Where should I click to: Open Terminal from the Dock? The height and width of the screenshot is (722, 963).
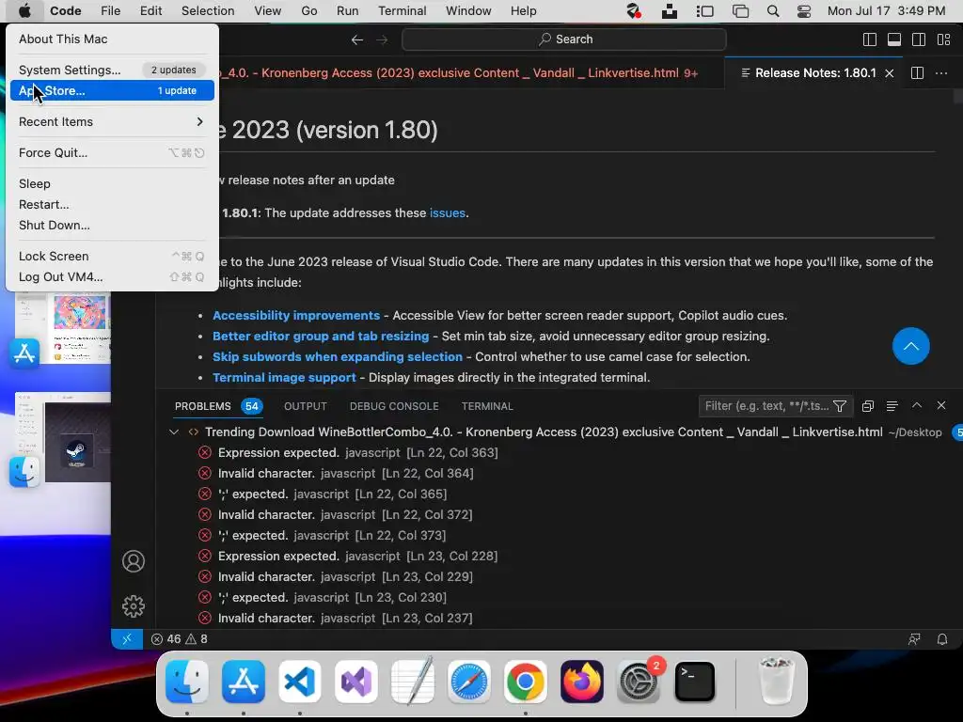point(695,682)
